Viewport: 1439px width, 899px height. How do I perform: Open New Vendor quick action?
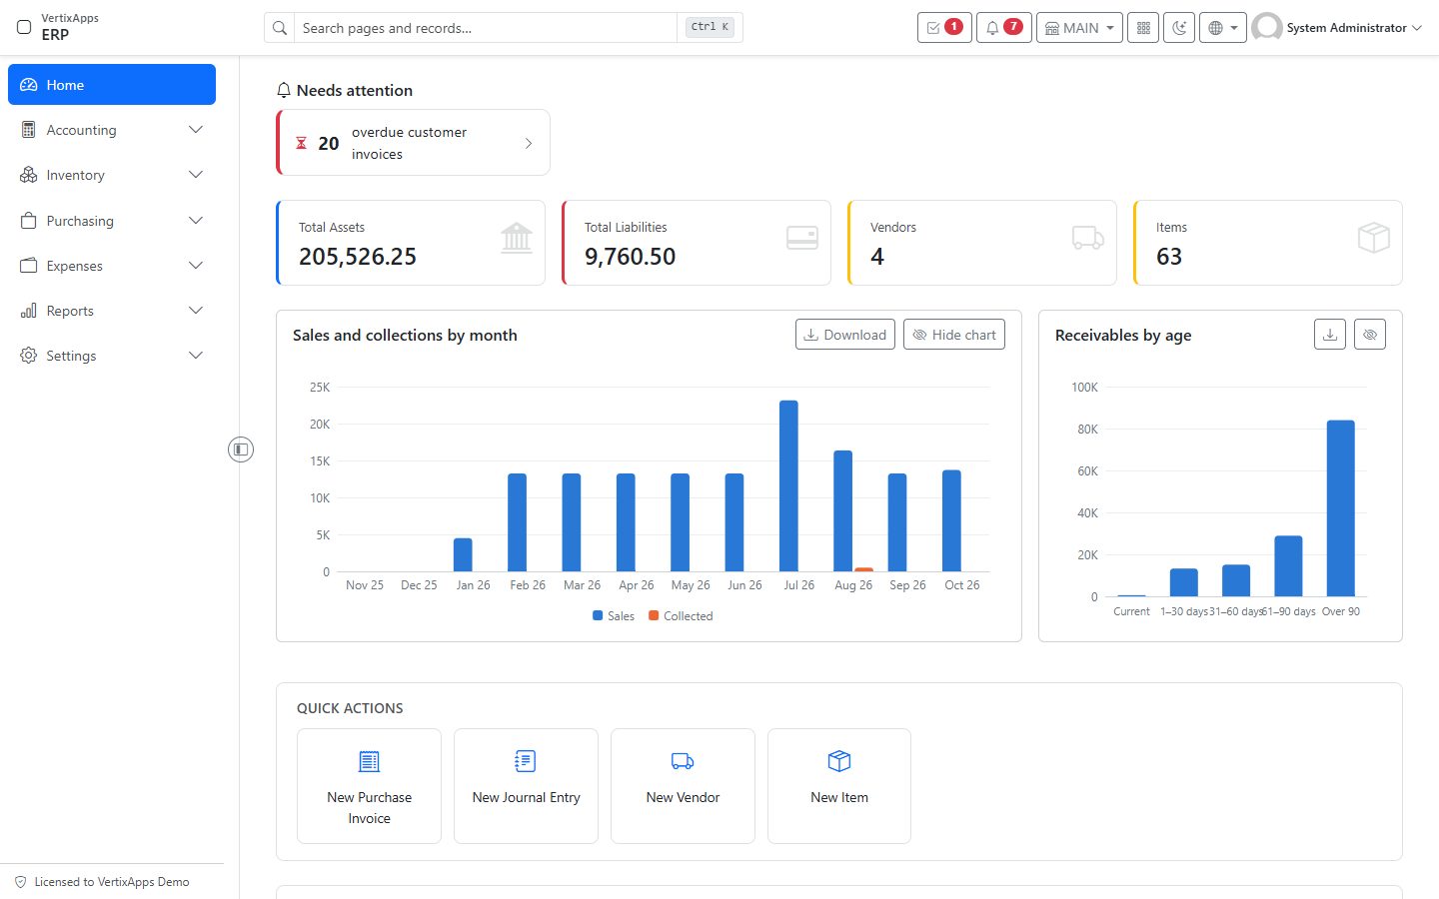(683, 786)
